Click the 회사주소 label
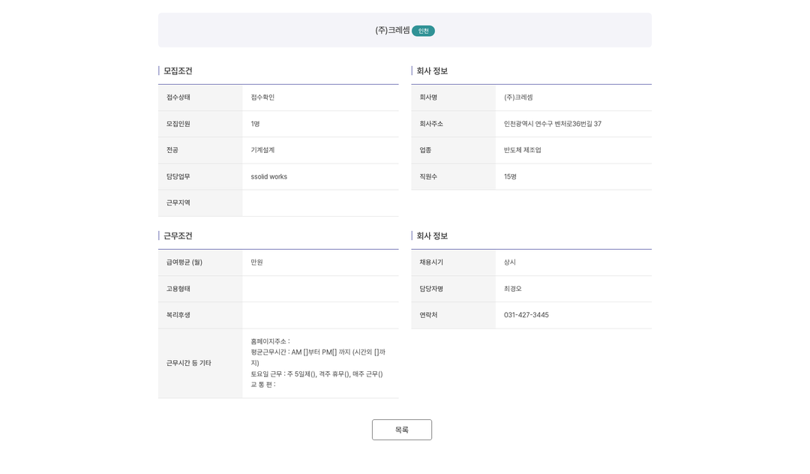Viewport: 810px width, 474px height. click(431, 124)
